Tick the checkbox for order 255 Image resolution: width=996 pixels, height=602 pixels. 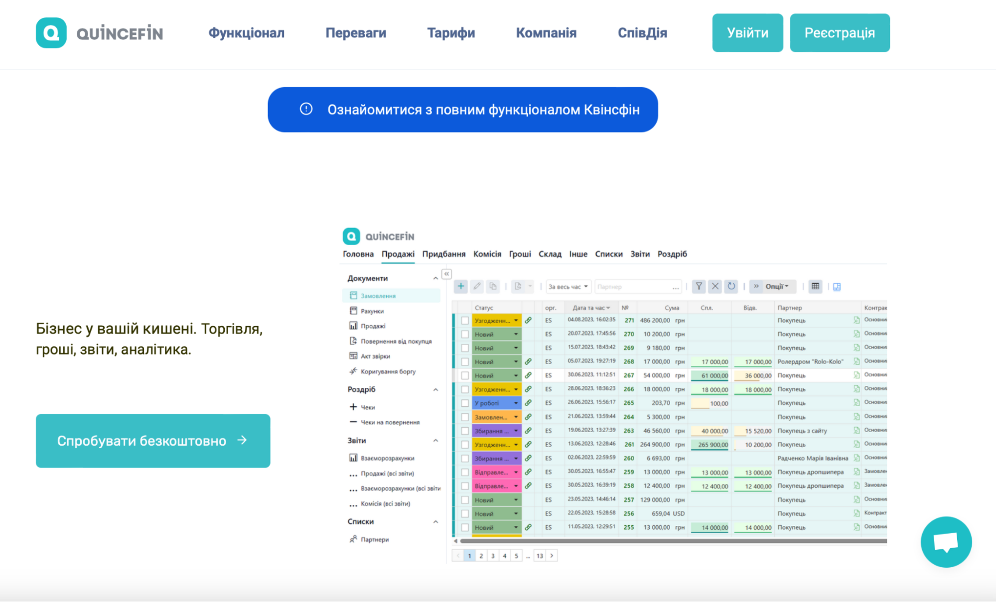coord(465,527)
